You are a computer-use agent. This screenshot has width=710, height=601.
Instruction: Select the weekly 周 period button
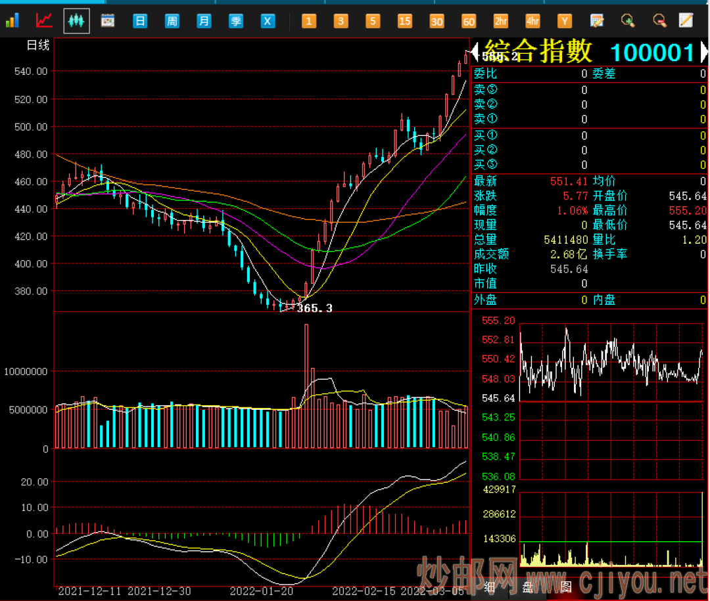[172, 21]
